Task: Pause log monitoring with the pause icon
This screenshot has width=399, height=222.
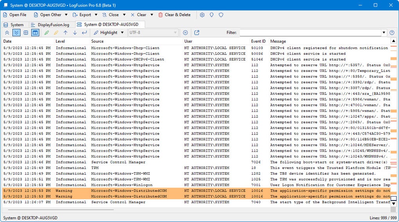Action: pos(185,32)
